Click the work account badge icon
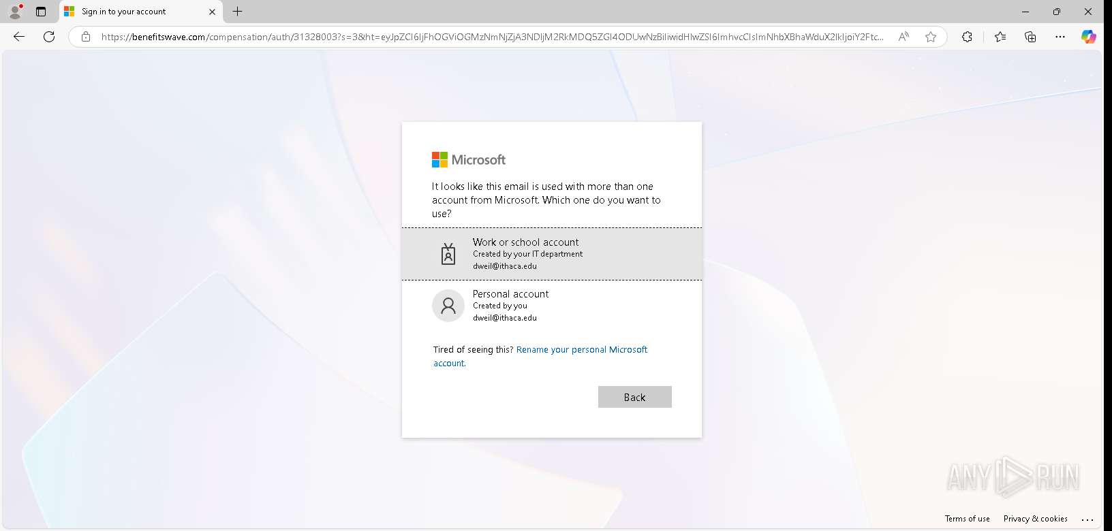 [448, 254]
